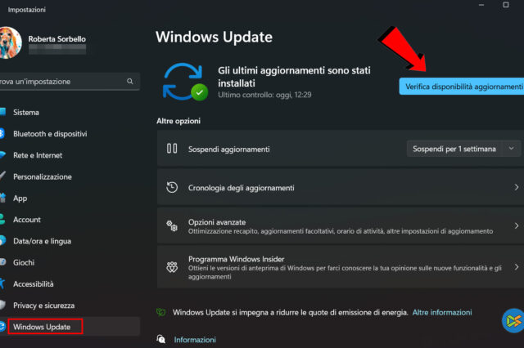Image resolution: width=524 pixels, height=348 pixels.
Task: Click the pause icon beside Sospendi aggiornamenti
Action: [x=172, y=149]
